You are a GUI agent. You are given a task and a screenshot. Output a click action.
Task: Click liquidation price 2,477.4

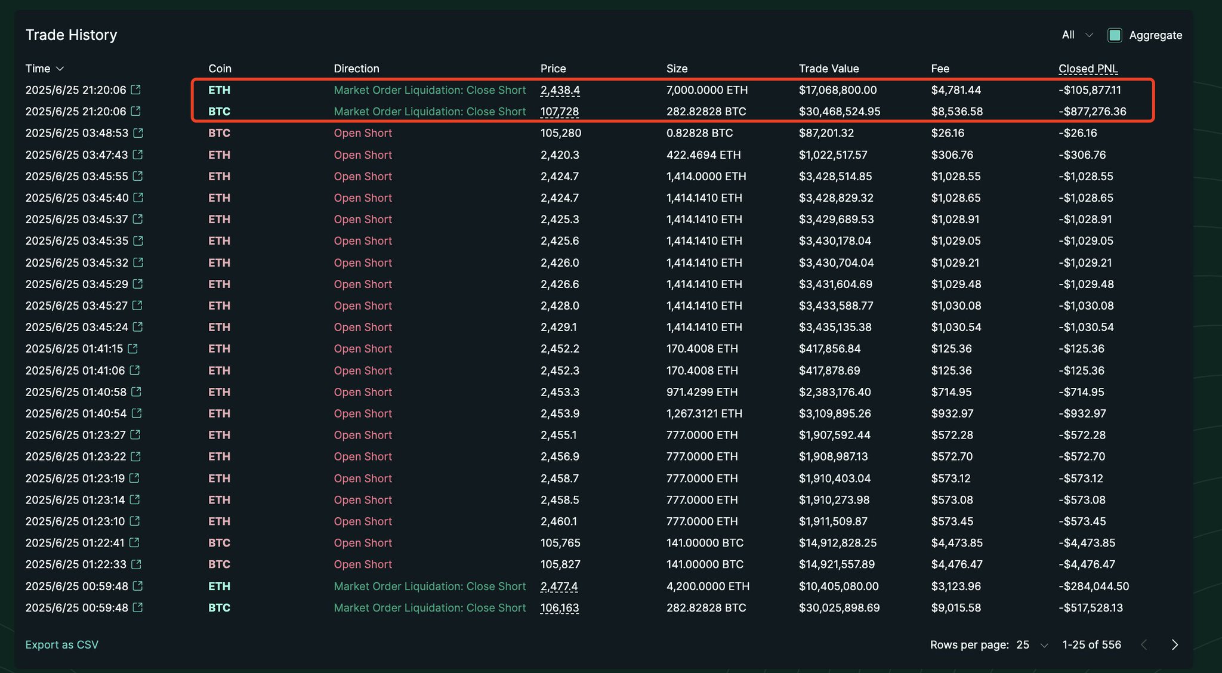559,586
